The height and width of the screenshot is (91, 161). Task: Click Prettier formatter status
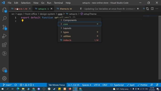click(x=143, y=85)
